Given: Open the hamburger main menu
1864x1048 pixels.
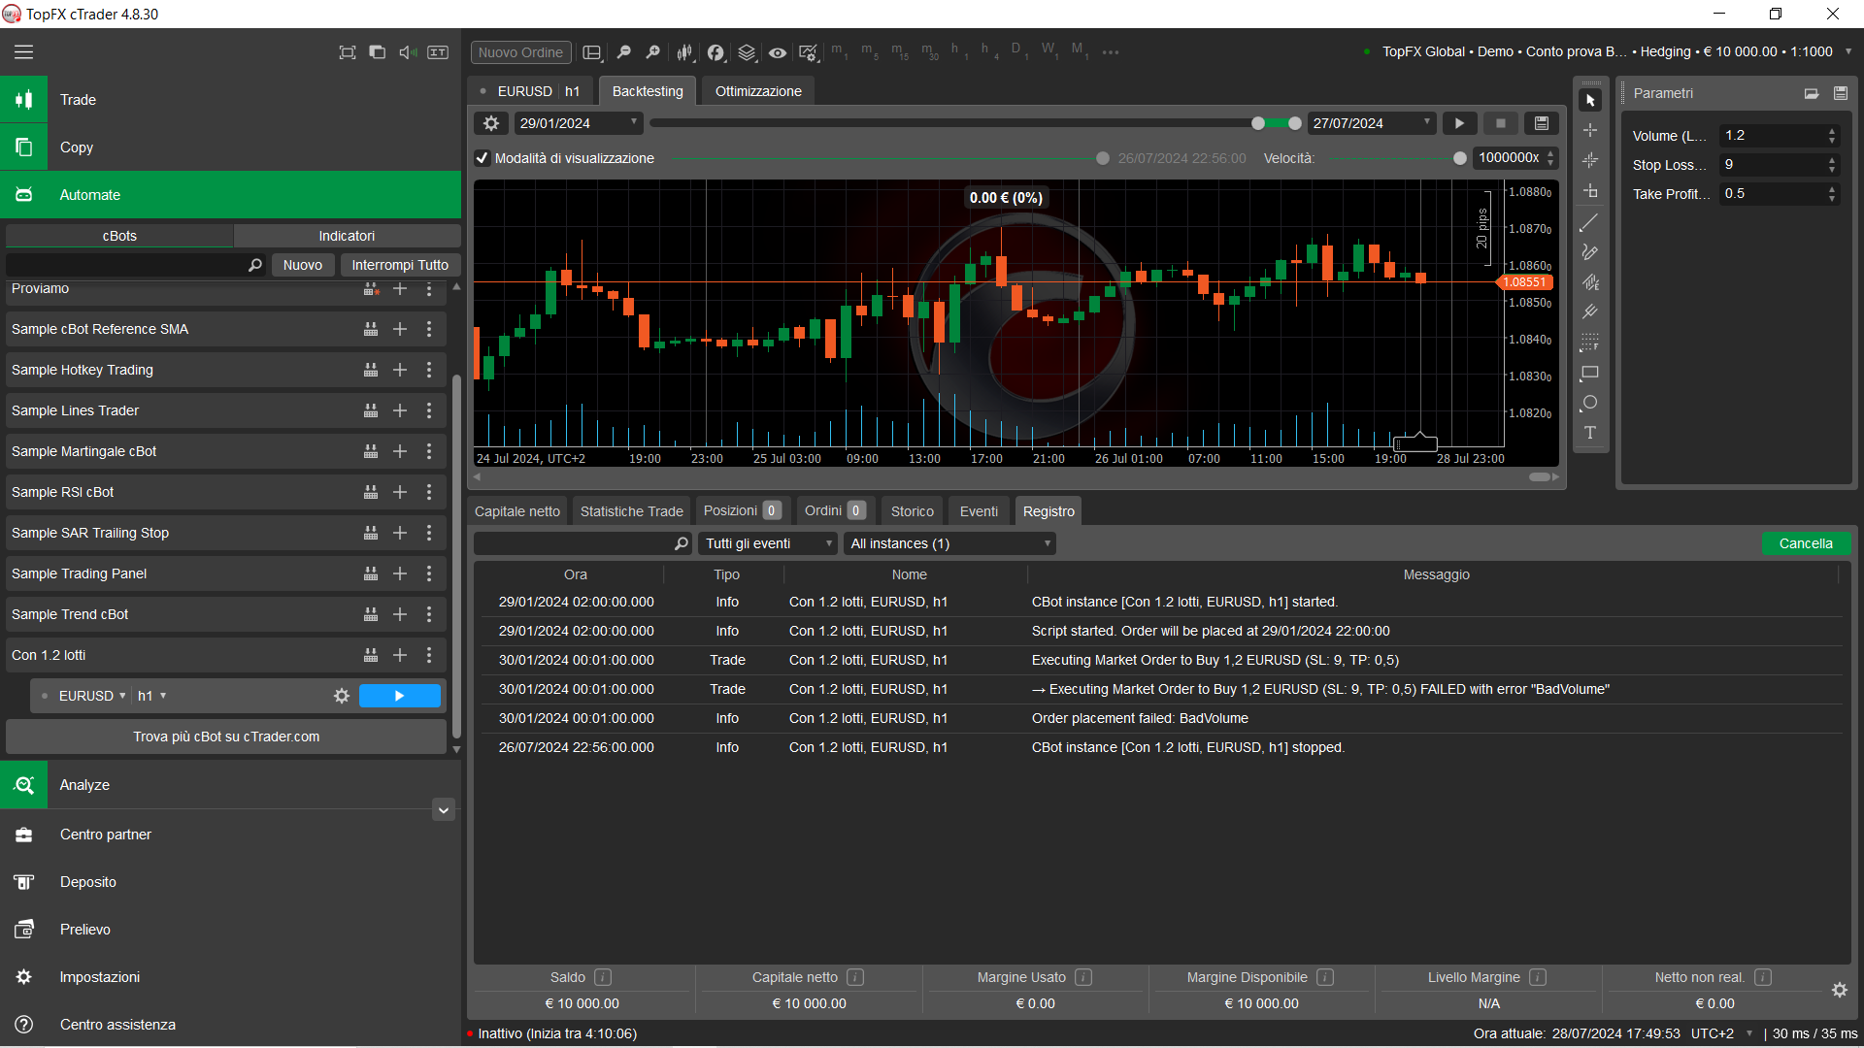Looking at the screenshot, I should [23, 52].
